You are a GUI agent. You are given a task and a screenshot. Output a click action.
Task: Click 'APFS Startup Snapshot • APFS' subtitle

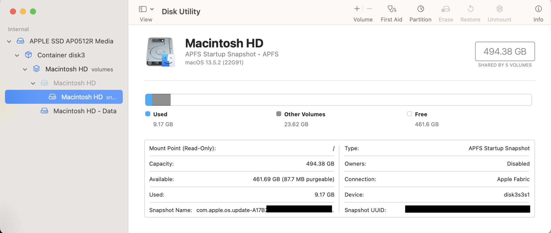tap(232, 54)
